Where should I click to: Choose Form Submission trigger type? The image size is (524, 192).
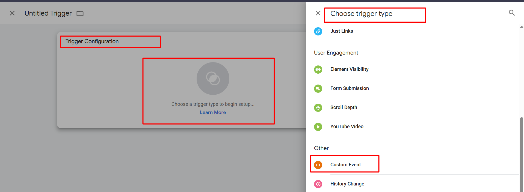pyautogui.click(x=350, y=88)
